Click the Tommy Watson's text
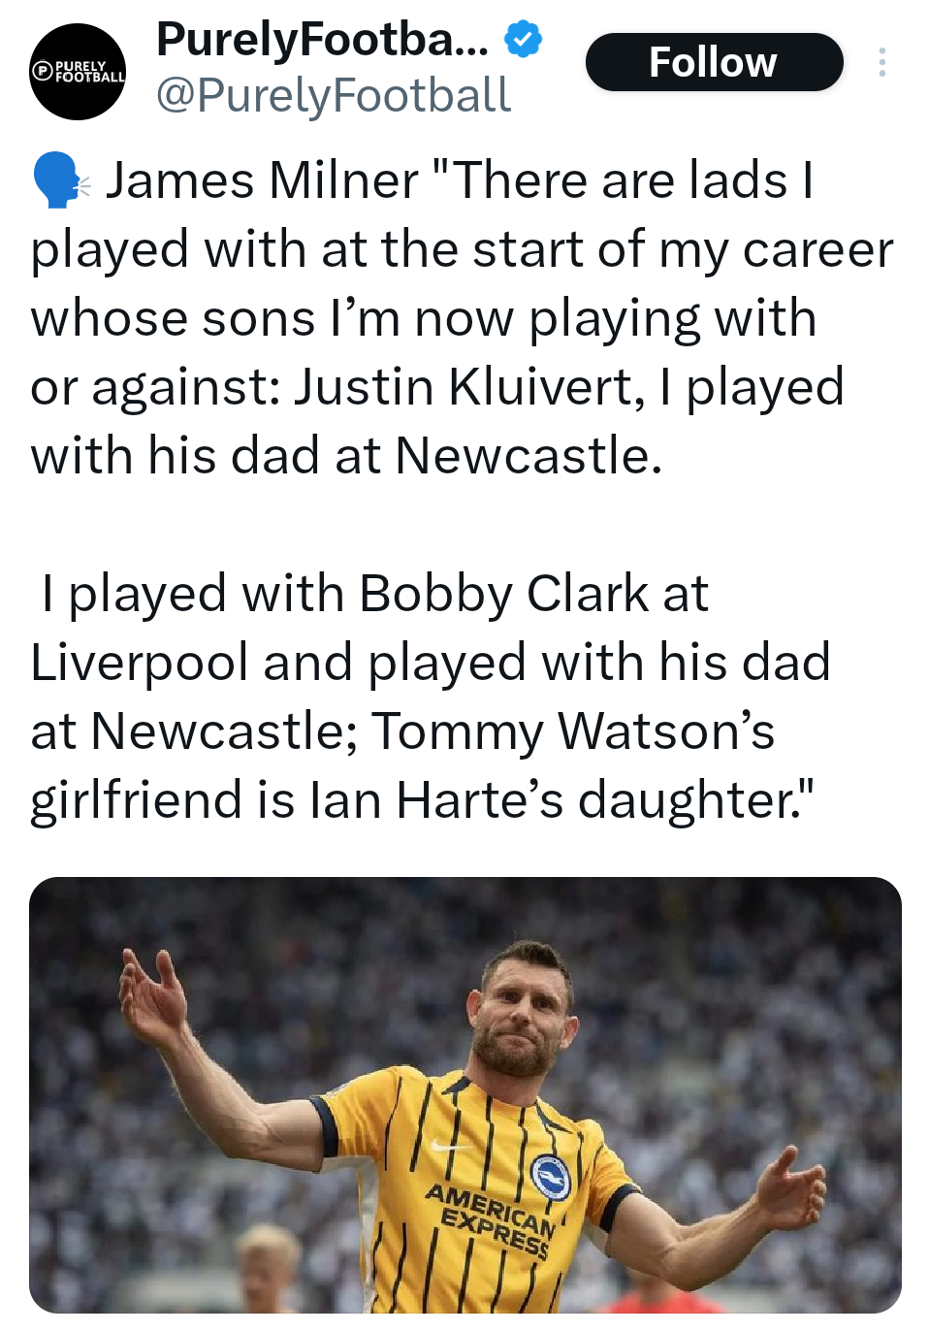The width and height of the screenshot is (929, 1331). (573, 731)
